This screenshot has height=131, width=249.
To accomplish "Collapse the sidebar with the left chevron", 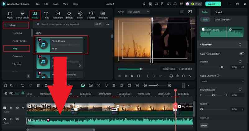I will coord(28,76).
